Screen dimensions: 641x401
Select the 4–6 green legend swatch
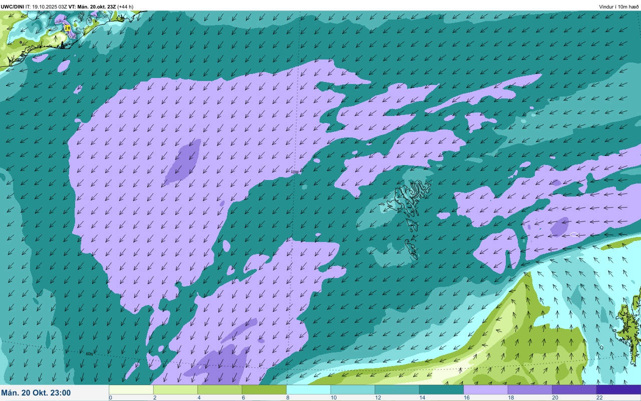[x=220, y=389]
